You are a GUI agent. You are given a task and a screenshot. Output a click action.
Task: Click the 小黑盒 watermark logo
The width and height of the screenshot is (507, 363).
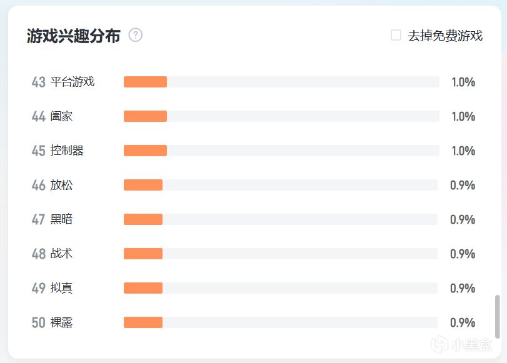coord(461,344)
